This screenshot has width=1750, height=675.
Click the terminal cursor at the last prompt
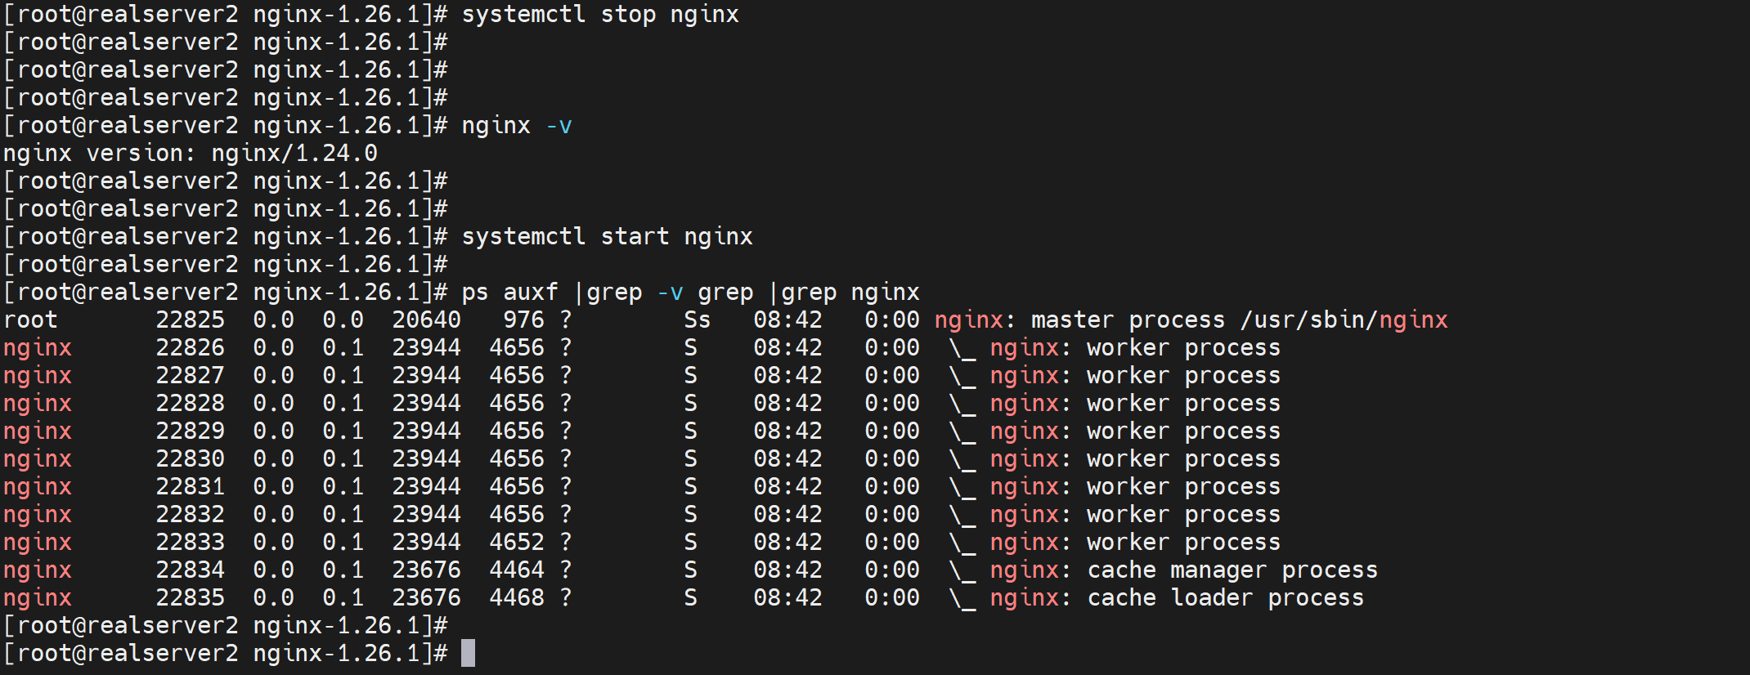tap(468, 653)
